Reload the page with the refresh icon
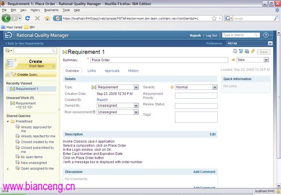This screenshot has height=195, width=281. 28,18
